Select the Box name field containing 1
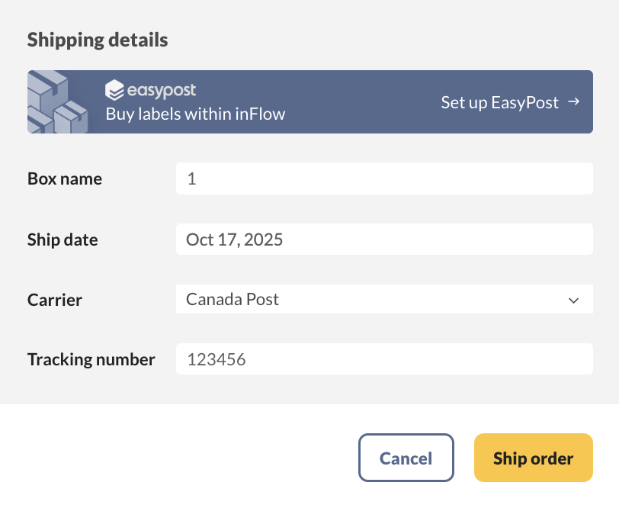Image resolution: width=619 pixels, height=508 pixels. [x=384, y=178]
